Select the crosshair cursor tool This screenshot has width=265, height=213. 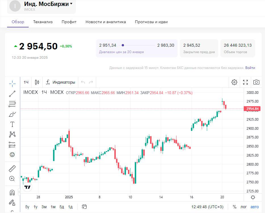coord(12,83)
